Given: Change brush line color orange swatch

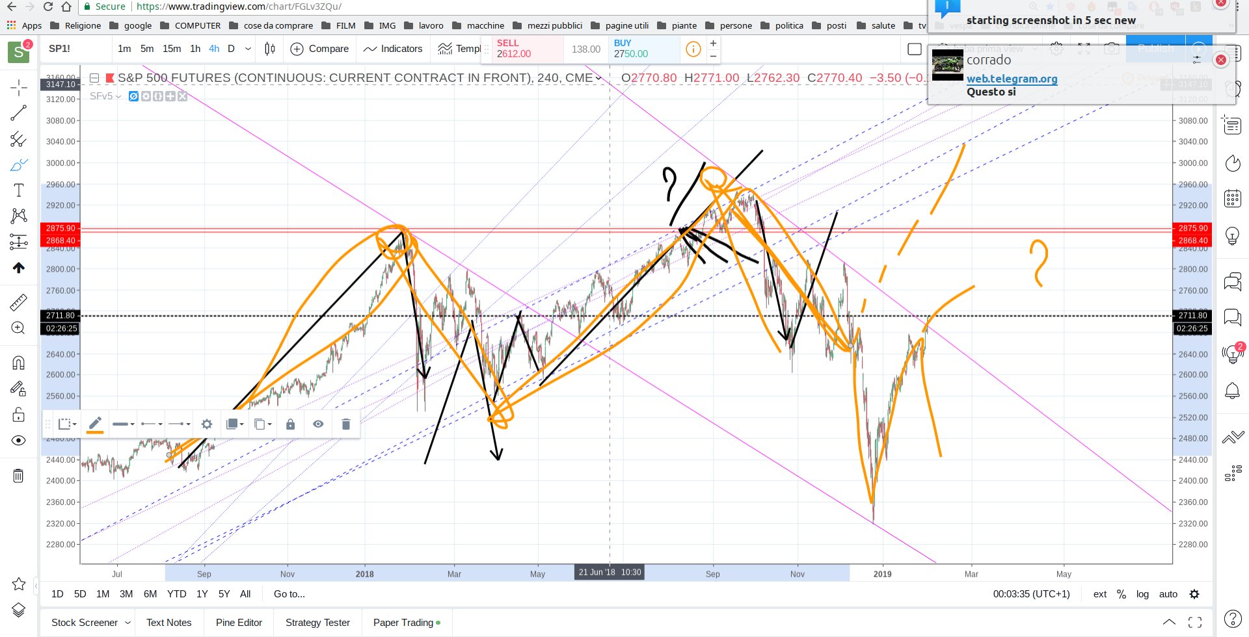Looking at the screenshot, I should pos(95,424).
